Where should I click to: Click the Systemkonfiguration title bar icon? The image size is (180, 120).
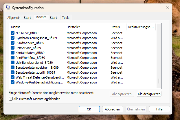tap(8, 8)
